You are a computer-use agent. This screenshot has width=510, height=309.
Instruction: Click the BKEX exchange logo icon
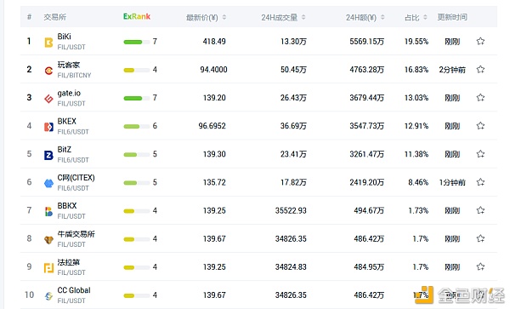(48, 127)
